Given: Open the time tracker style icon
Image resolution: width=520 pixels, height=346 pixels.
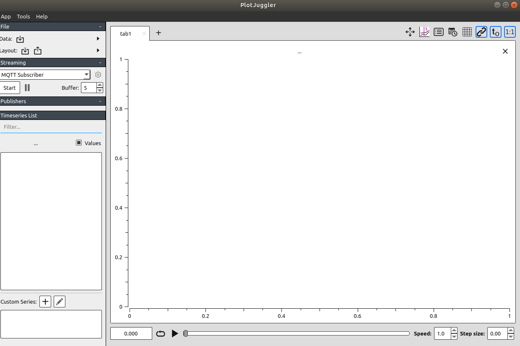Looking at the screenshot, I should click(x=424, y=32).
